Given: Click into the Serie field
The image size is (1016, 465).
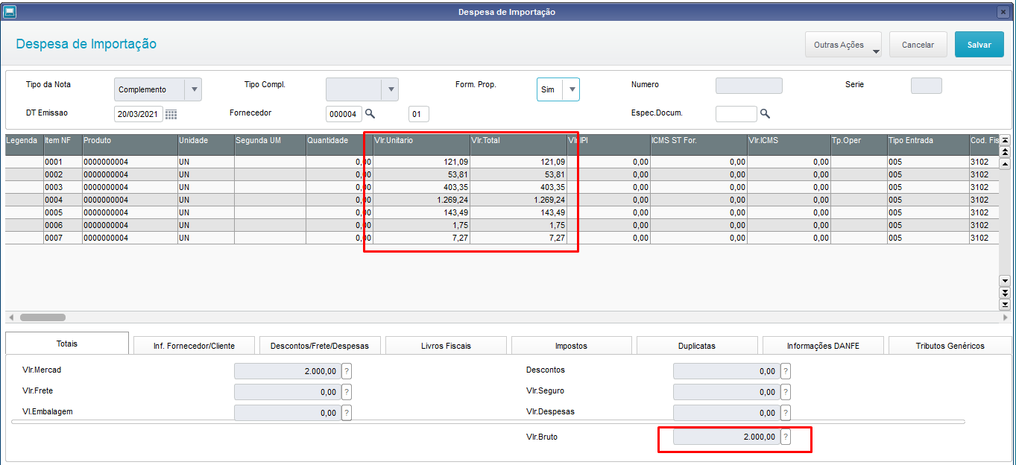Looking at the screenshot, I should click(x=927, y=86).
